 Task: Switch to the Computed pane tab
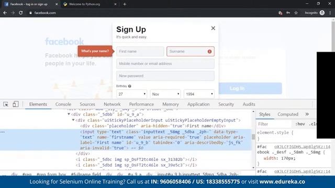[288, 114]
